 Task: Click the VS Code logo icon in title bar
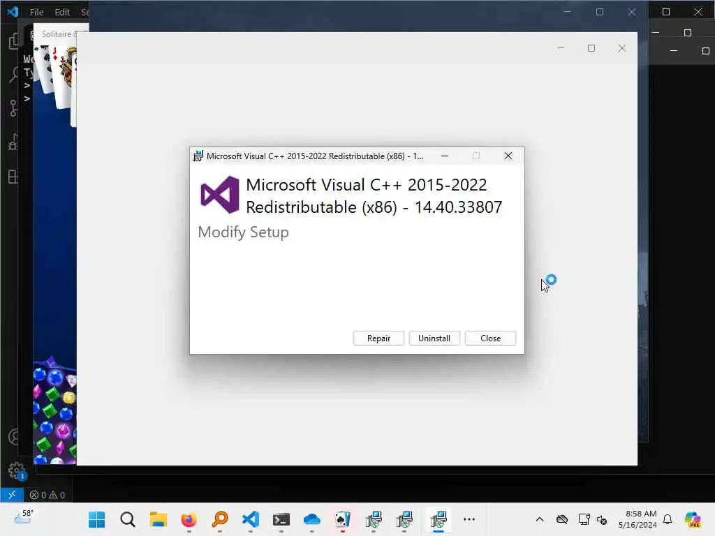13,11
